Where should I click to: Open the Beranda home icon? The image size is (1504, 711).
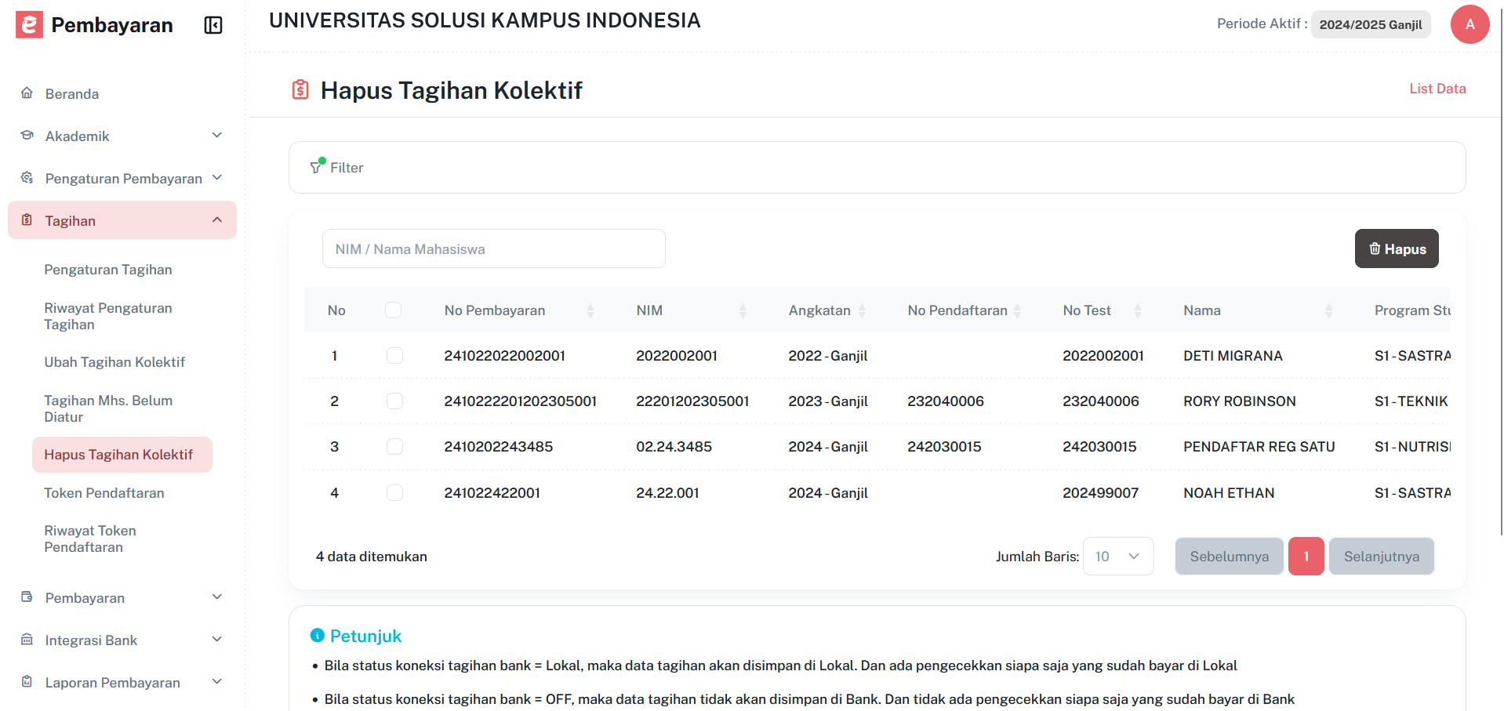27,93
